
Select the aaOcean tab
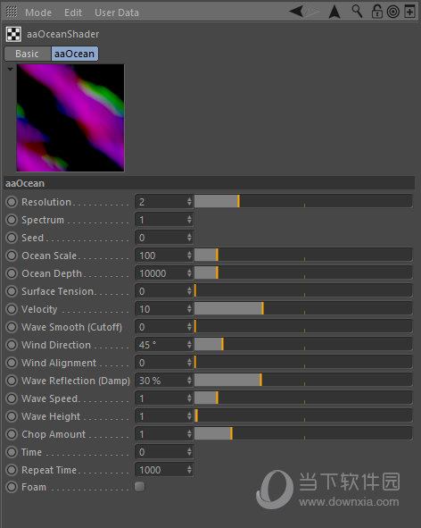(74, 54)
